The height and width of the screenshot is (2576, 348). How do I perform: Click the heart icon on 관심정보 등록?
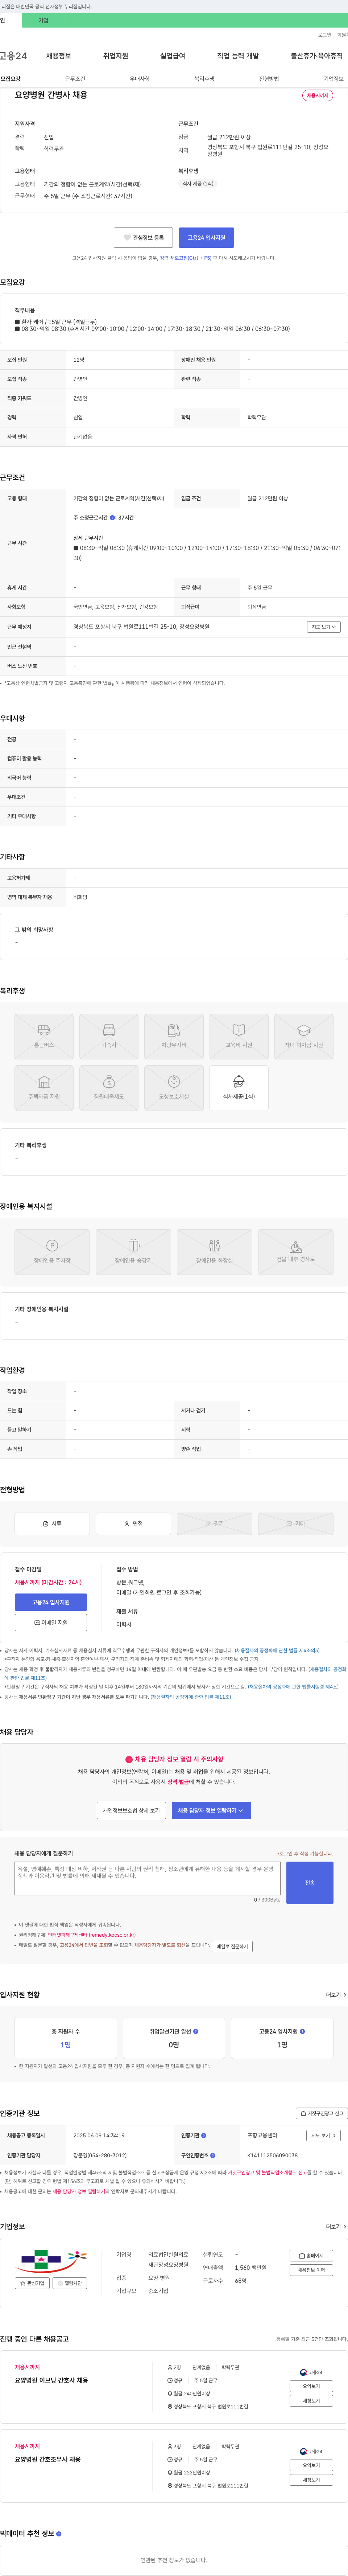coord(127,238)
